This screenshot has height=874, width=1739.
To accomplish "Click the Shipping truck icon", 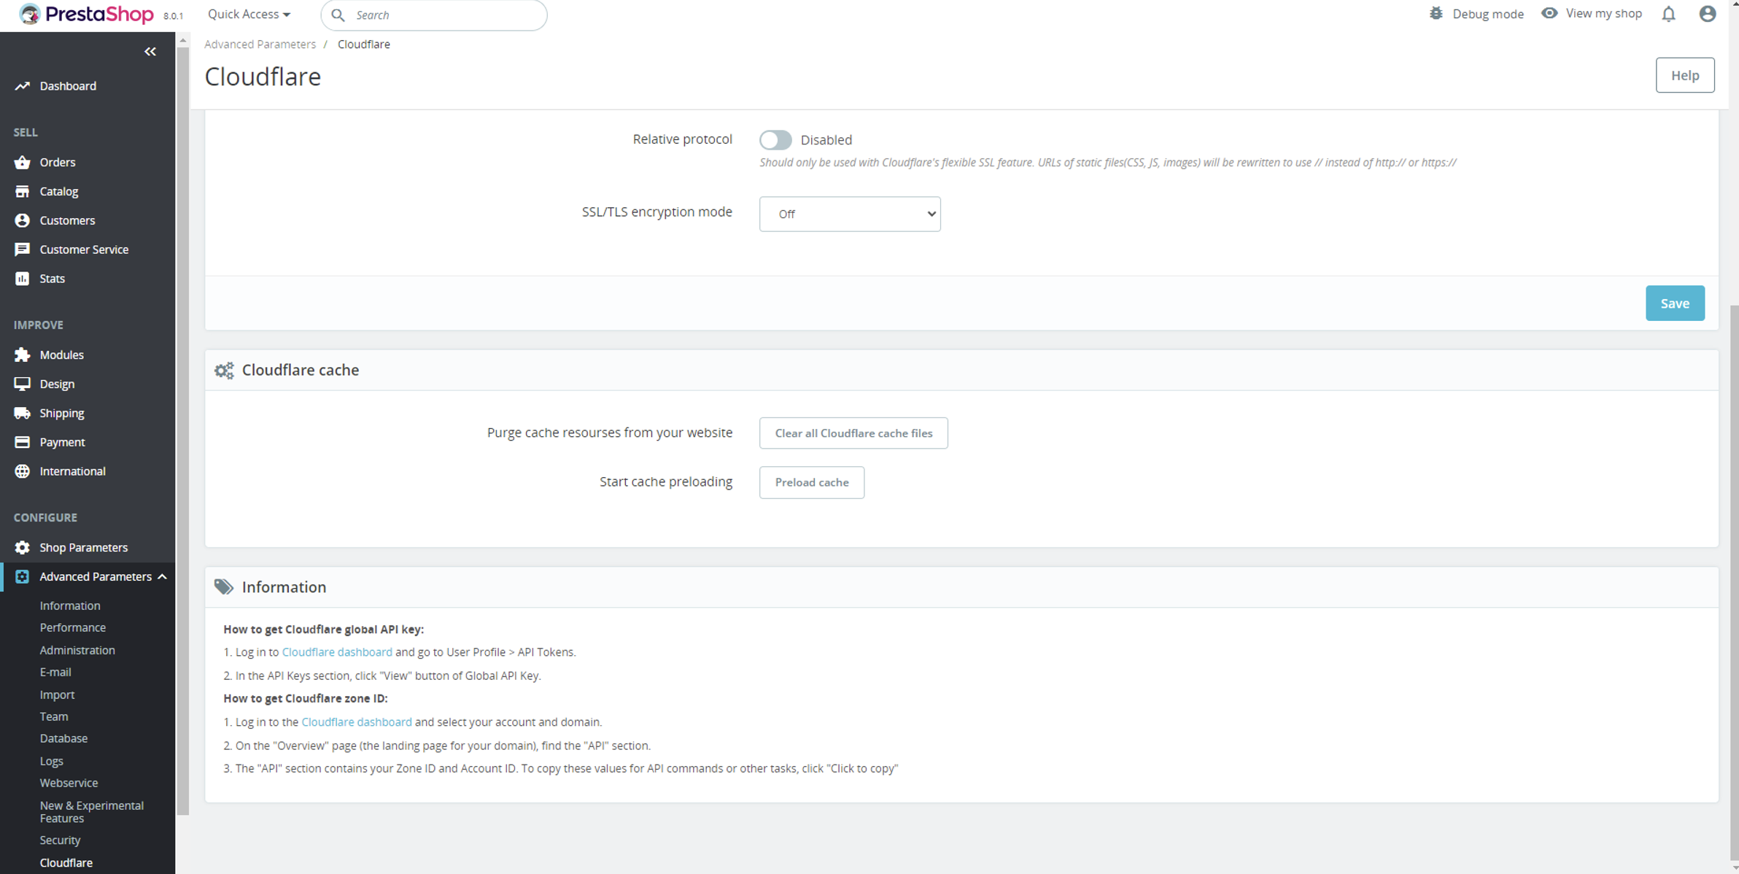I will click(23, 413).
